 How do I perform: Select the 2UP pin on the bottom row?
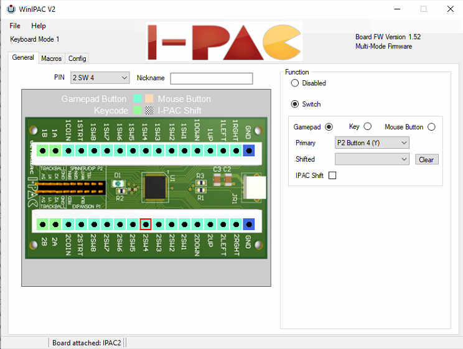210,225
